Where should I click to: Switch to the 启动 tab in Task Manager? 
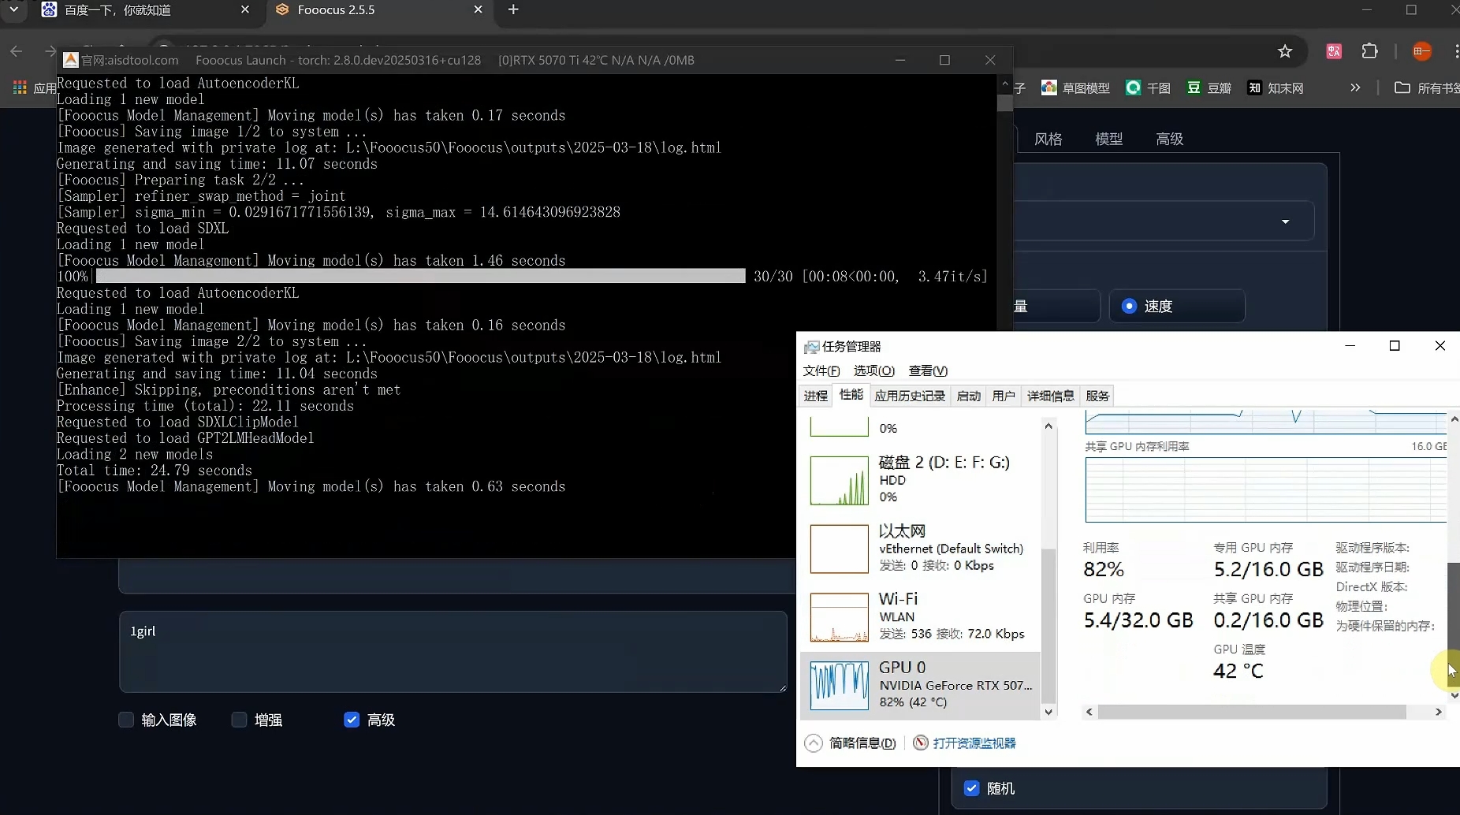(969, 396)
